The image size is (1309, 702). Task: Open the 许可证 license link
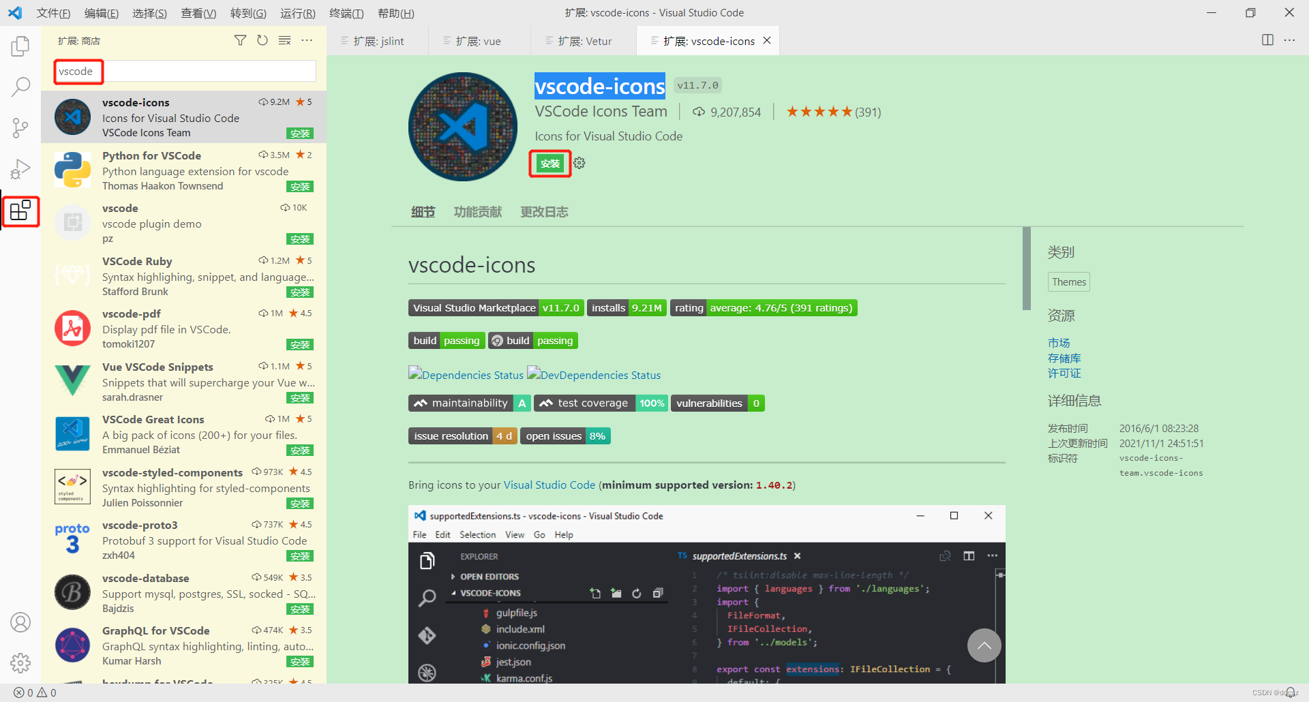coord(1064,373)
